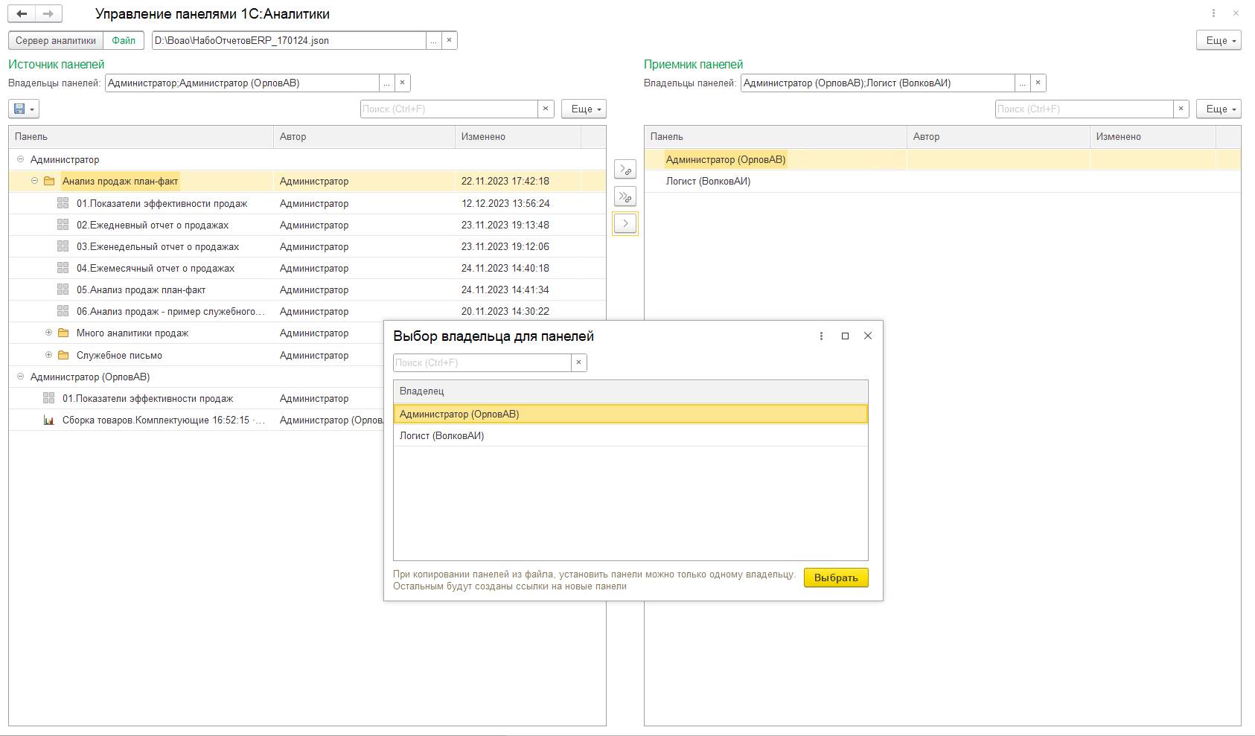Select Логист (ВолковАИ) in the owner dialog

point(442,436)
